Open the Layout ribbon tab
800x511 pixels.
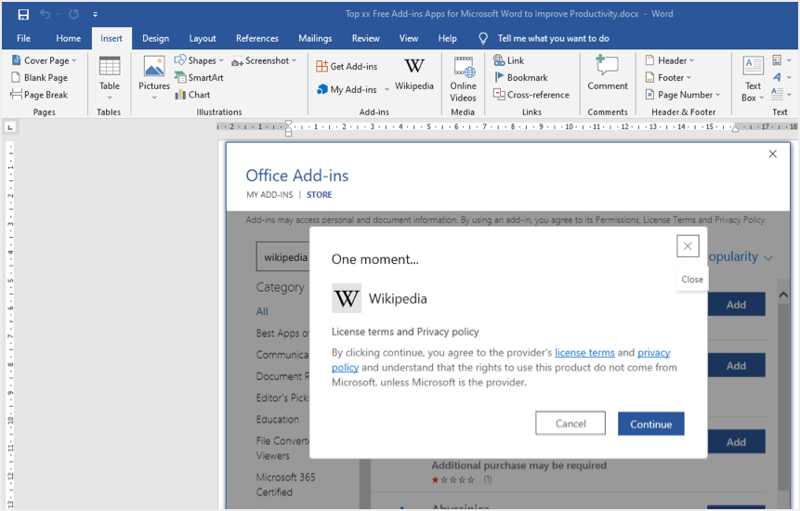[x=203, y=38]
